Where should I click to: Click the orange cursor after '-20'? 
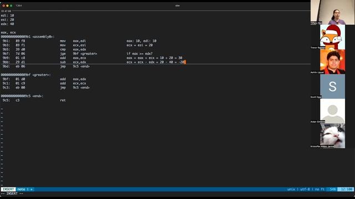click(185, 62)
